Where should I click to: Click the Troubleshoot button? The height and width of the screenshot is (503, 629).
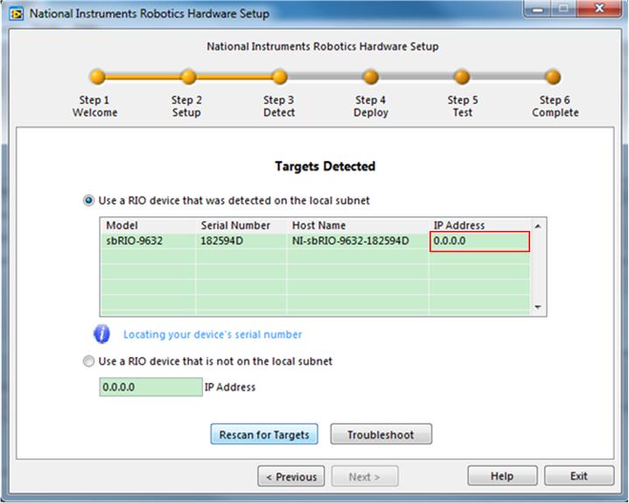[381, 435]
